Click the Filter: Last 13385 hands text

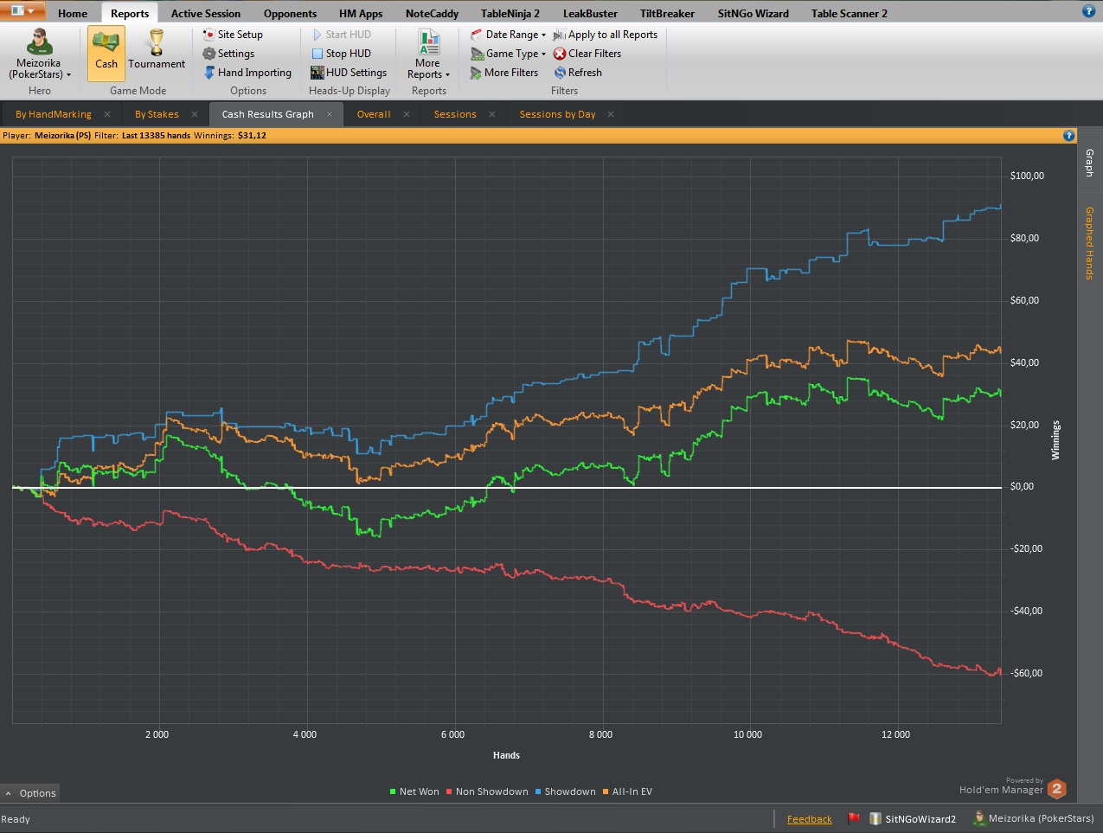pyautogui.click(x=142, y=135)
